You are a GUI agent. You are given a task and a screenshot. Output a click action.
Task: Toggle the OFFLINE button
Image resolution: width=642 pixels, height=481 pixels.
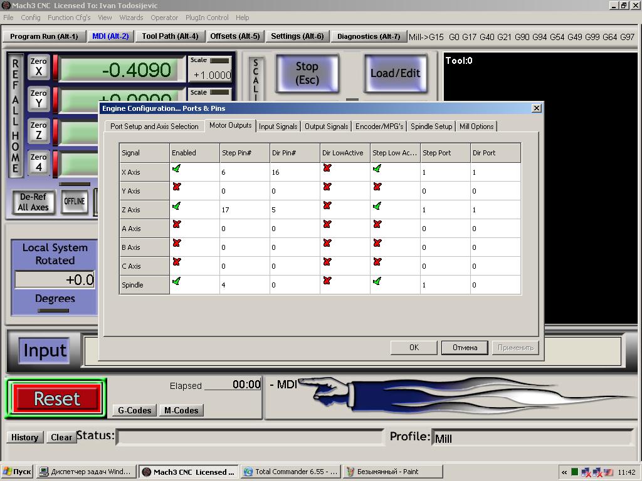[x=74, y=201]
